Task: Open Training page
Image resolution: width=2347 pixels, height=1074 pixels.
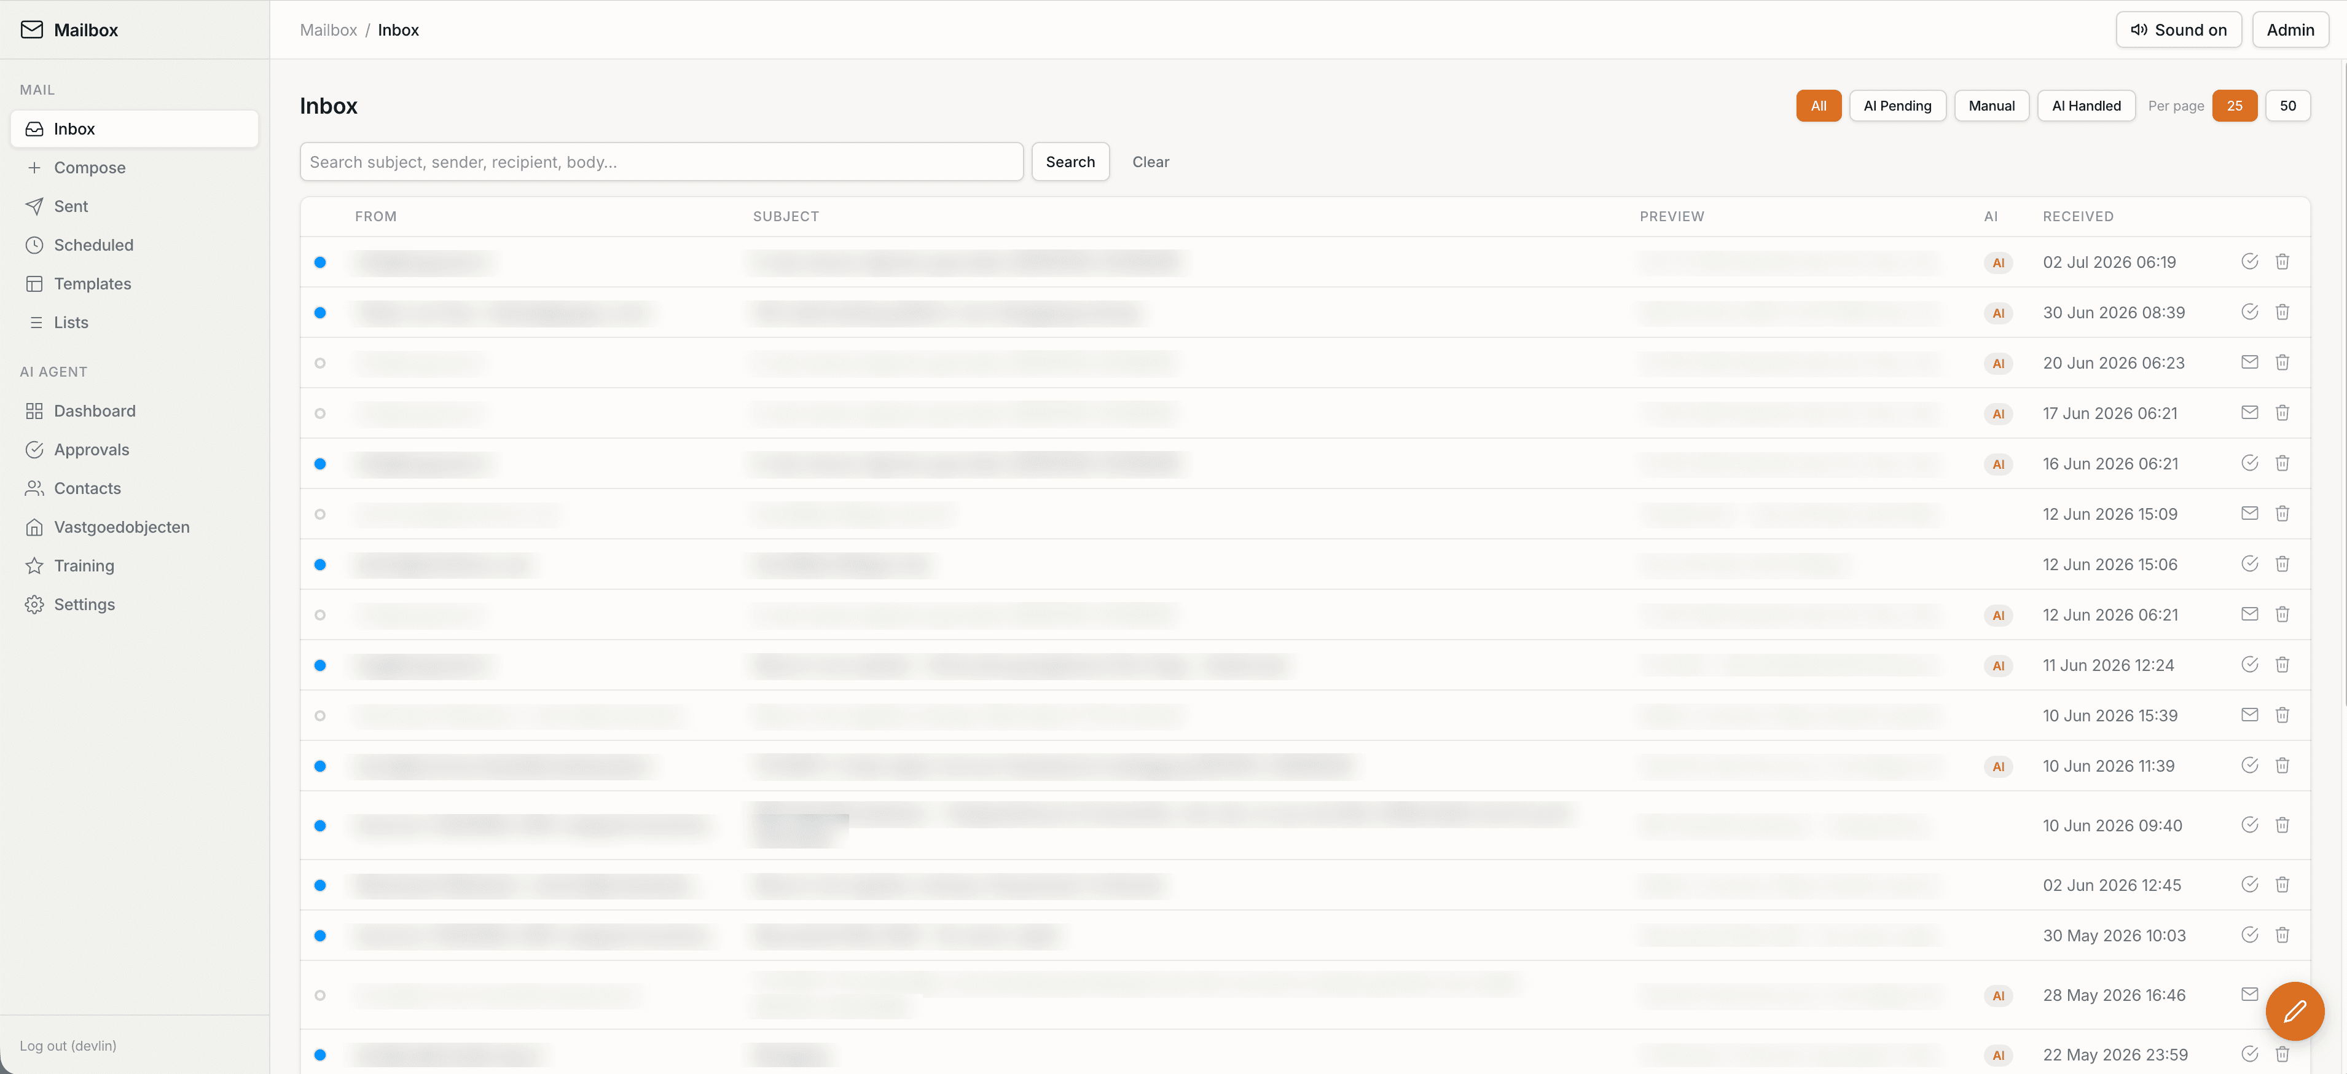Action: pyautogui.click(x=134, y=566)
